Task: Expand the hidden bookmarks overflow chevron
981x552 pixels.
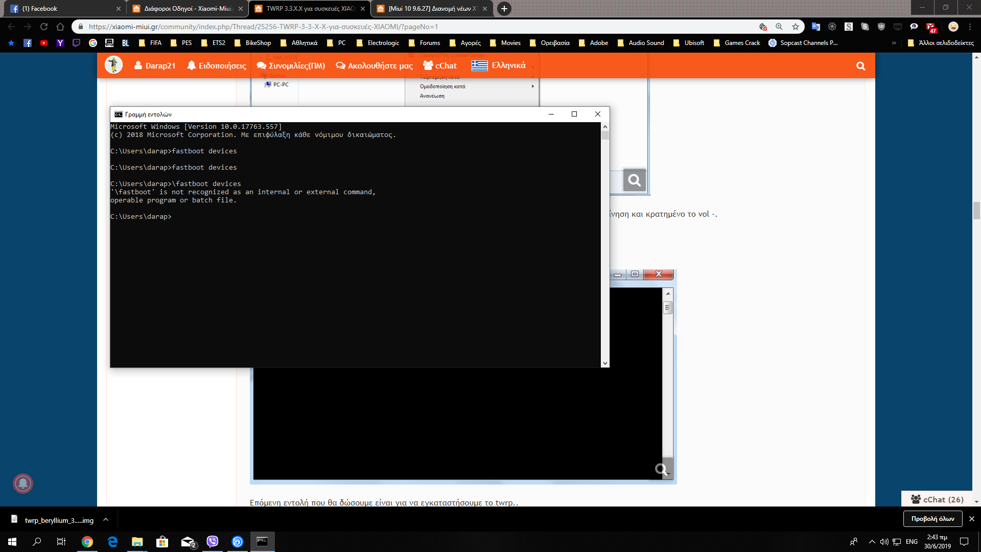Action: coord(894,43)
